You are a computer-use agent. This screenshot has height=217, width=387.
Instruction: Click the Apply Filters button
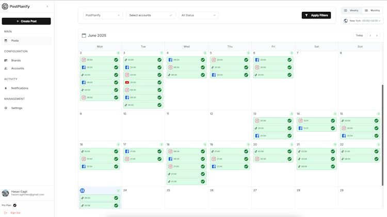tap(316, 15)
